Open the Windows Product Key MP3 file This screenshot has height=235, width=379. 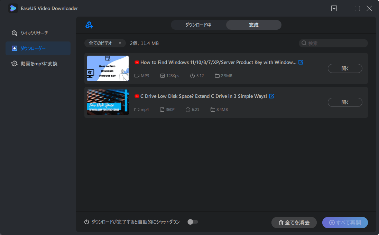[x=345, y=68]
